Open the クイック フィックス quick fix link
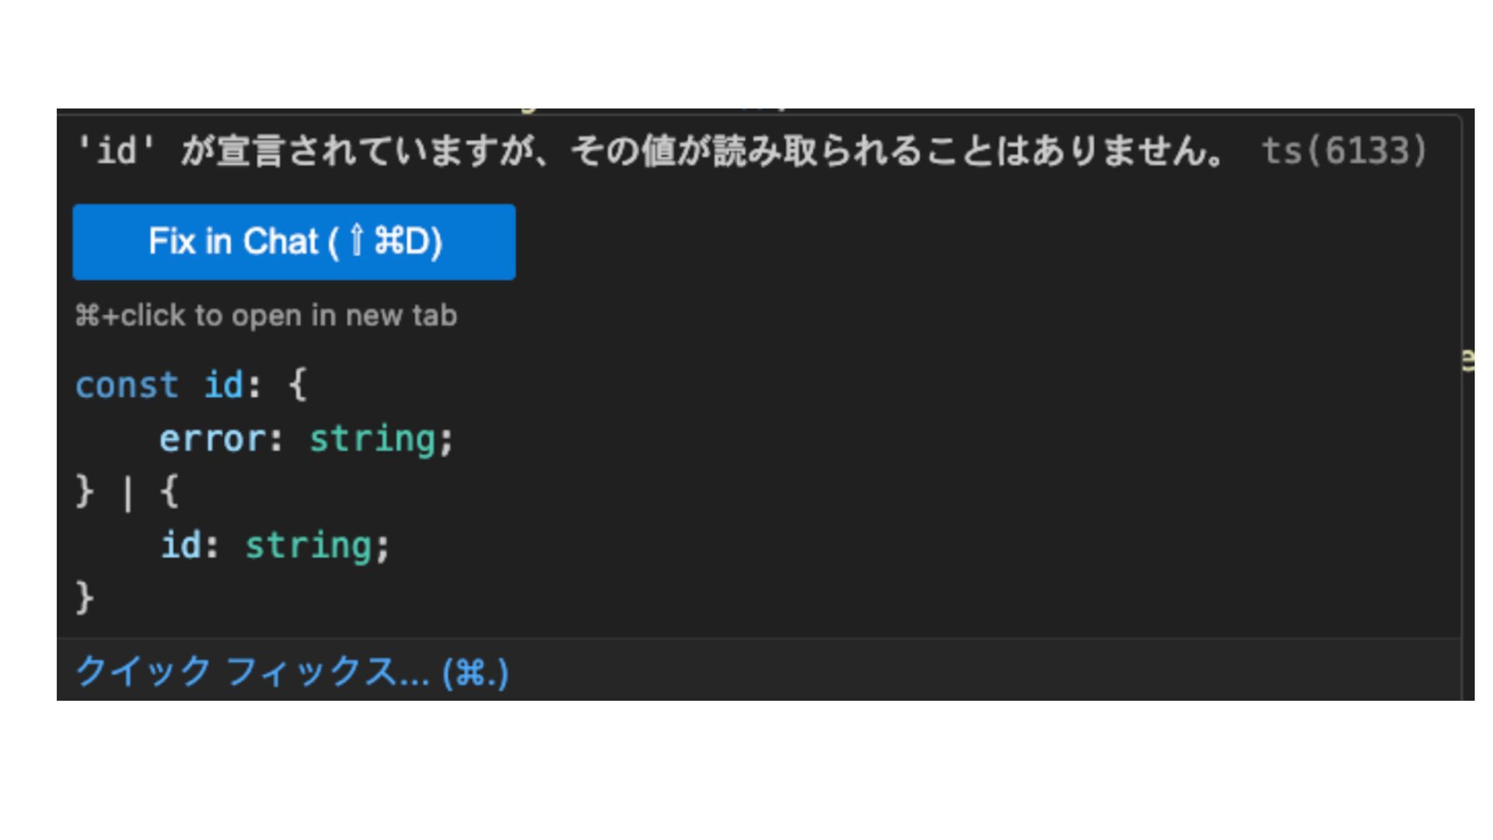The image size is (1493, 840). [292, 671]
